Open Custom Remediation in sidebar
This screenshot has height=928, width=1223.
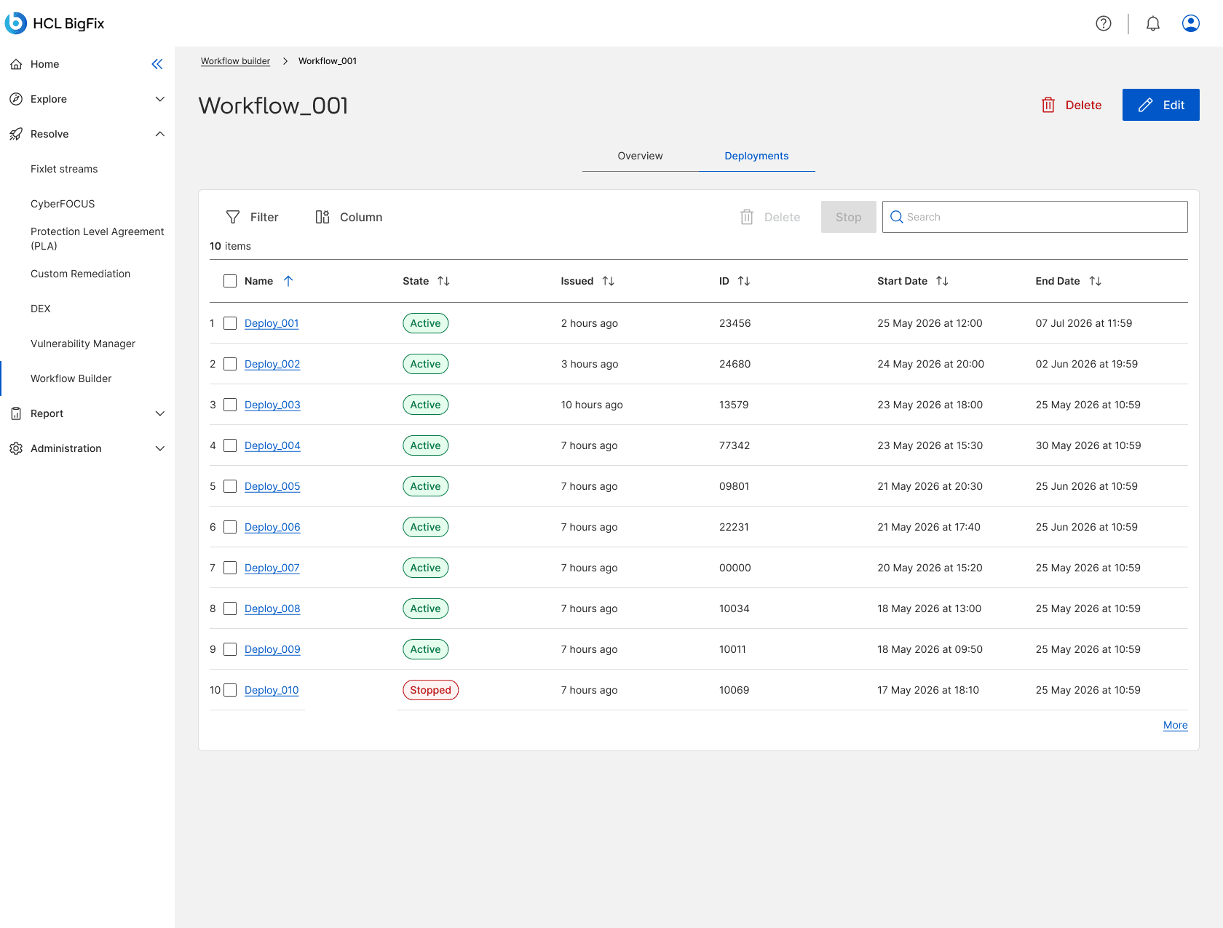click(81, 274)
